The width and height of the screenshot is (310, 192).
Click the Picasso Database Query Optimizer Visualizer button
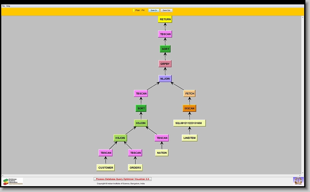[123, 179]
